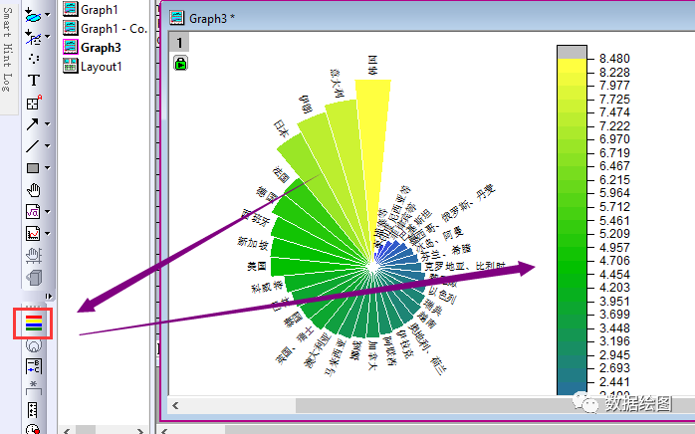
Task: Click the 2.441 color scale label
Action: (614, 381)
